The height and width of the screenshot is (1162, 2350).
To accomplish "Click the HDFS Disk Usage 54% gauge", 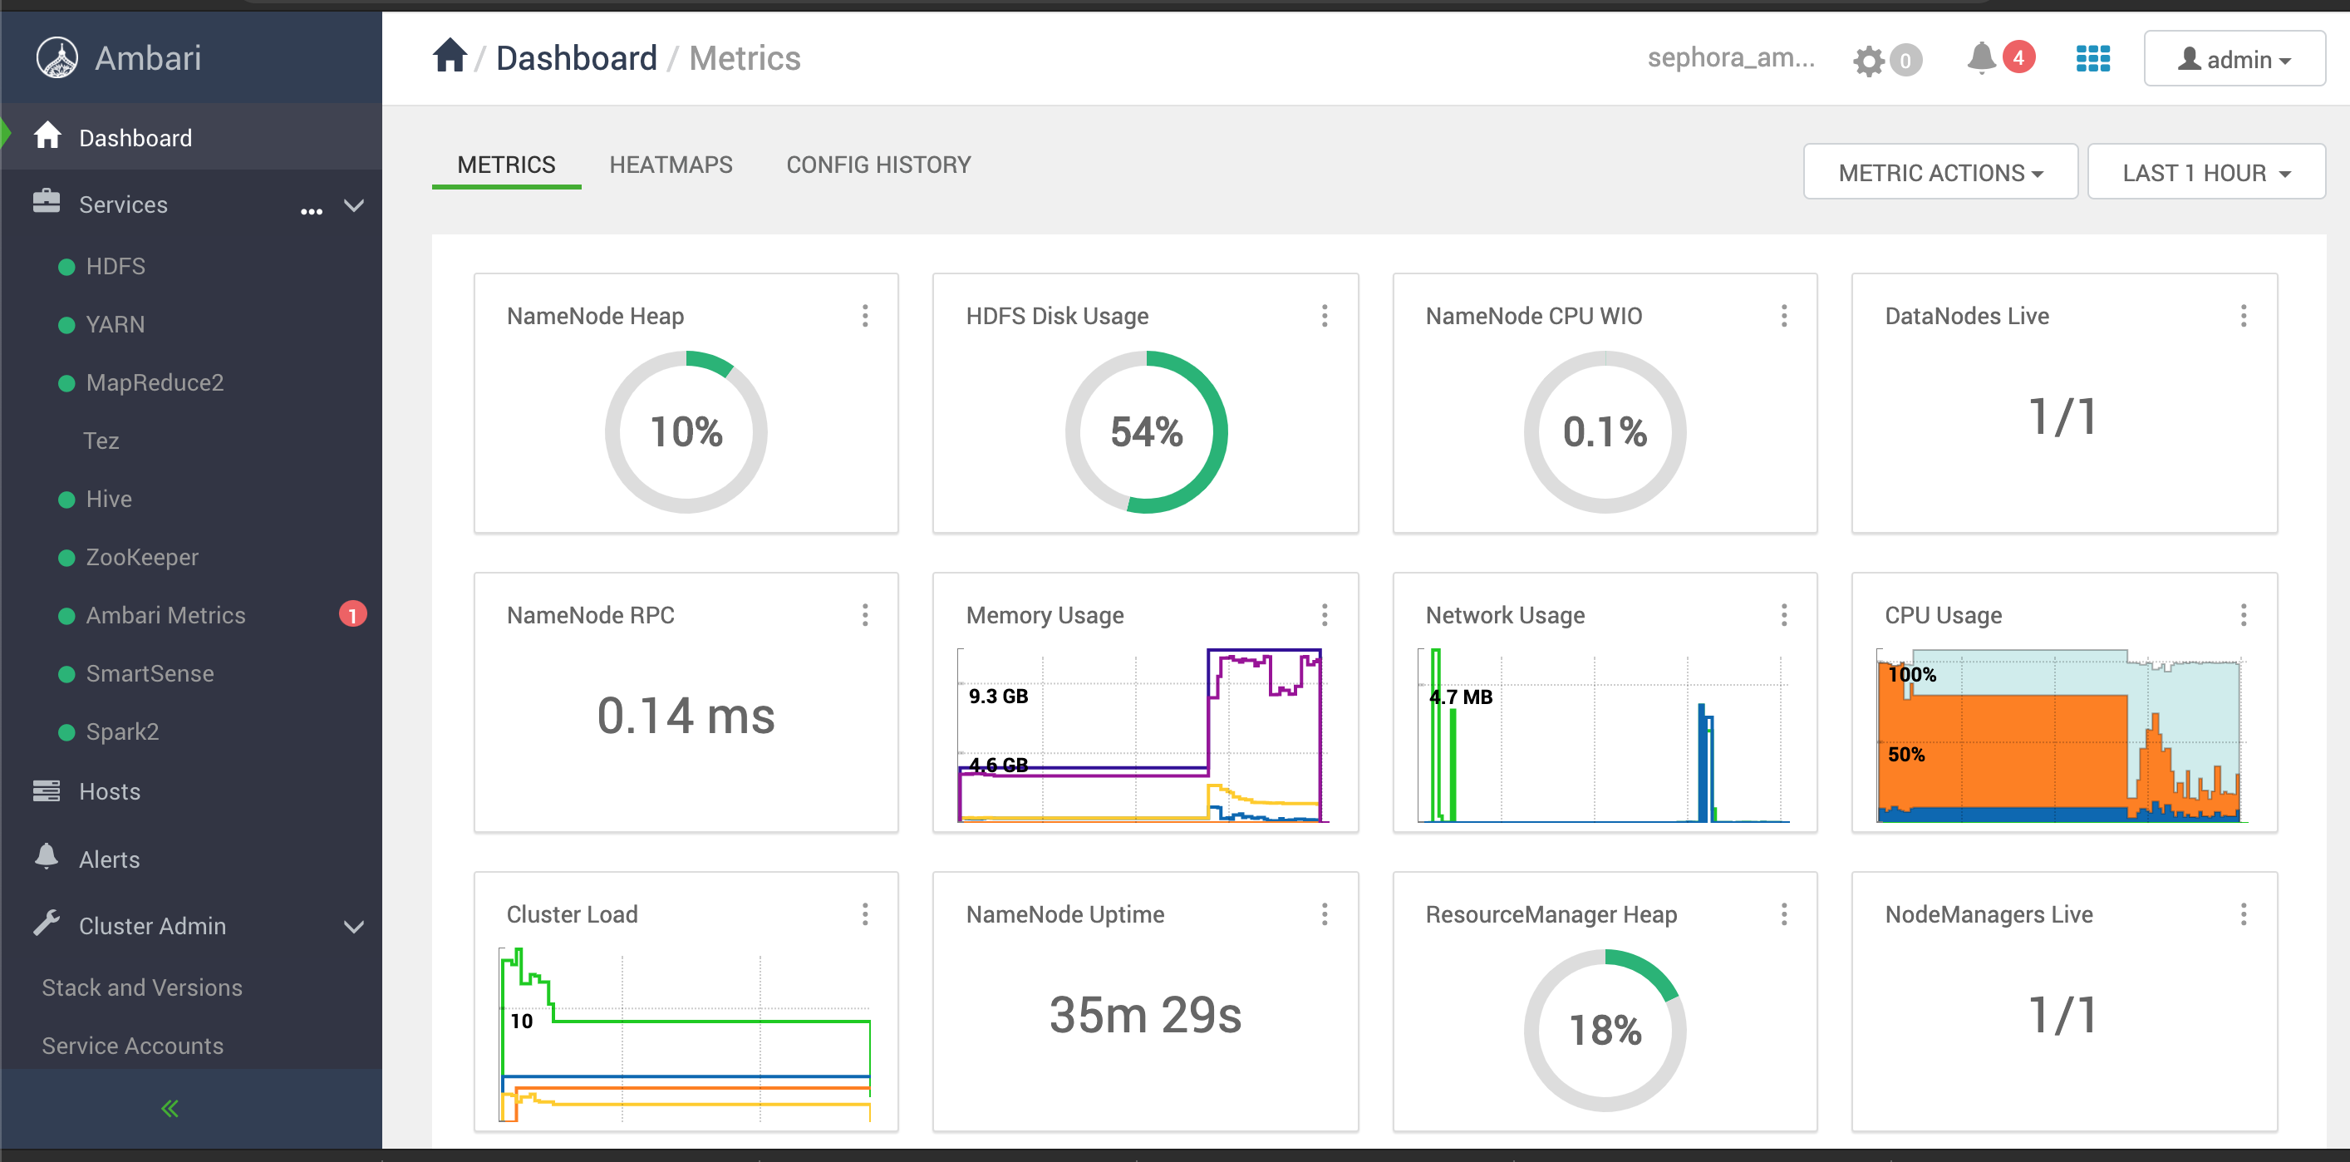I will pos(1146,431).
